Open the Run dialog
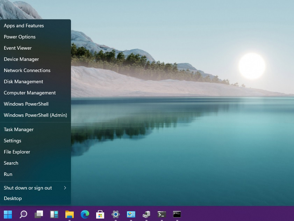Viewport: 294px width, 221px height. pyautogui.click(x=8, y=174)
